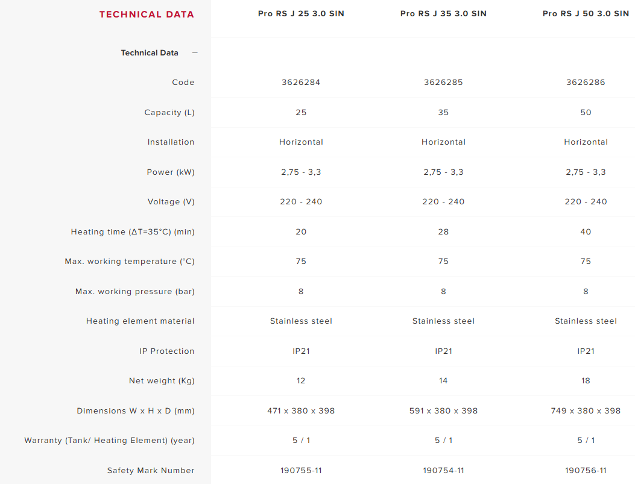Click the Warranty (Tank/ Heating Element) label
The width and height of the screenshot is (635, 484).
(109, 440)
